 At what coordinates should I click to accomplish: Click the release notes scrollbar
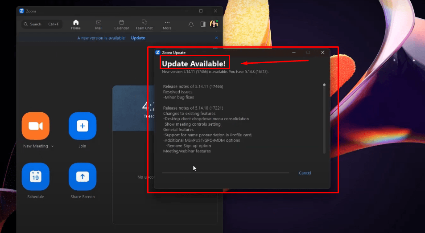pos(324,119)
